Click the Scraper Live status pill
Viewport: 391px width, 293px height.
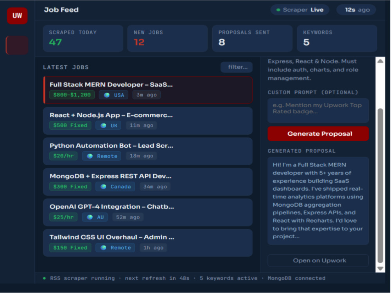tap(300, 10)
